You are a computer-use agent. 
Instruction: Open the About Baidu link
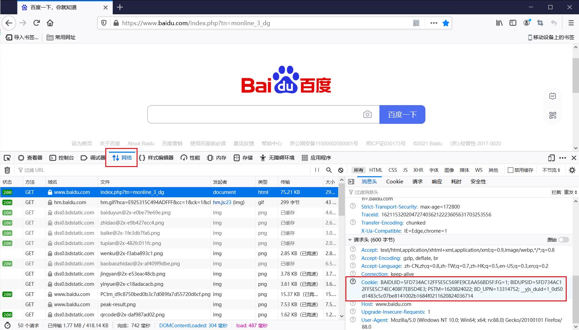coord(141,144)
